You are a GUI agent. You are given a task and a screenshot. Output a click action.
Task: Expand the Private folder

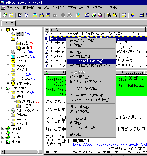coord(8,115)
